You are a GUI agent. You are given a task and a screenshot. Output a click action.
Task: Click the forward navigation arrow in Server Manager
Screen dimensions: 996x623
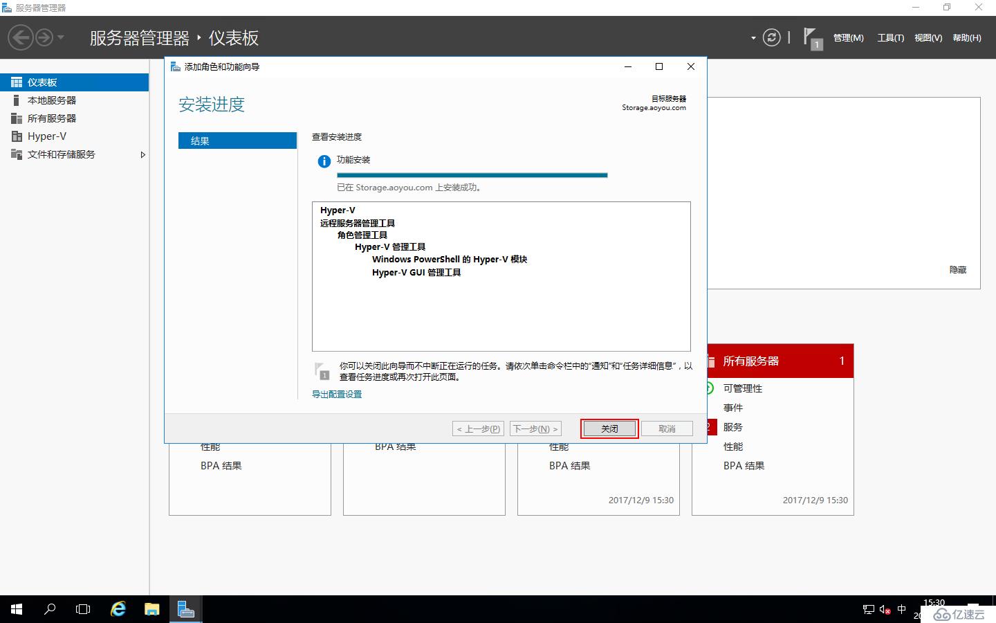(44, 37)
